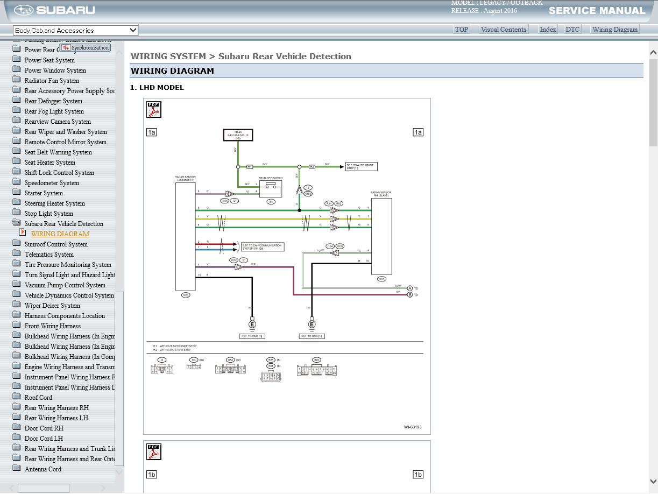The height and width of the screenshot is (494, 658).
Task: Click folder icon beside Door Cord RH
Action: (x=16, y=428)
